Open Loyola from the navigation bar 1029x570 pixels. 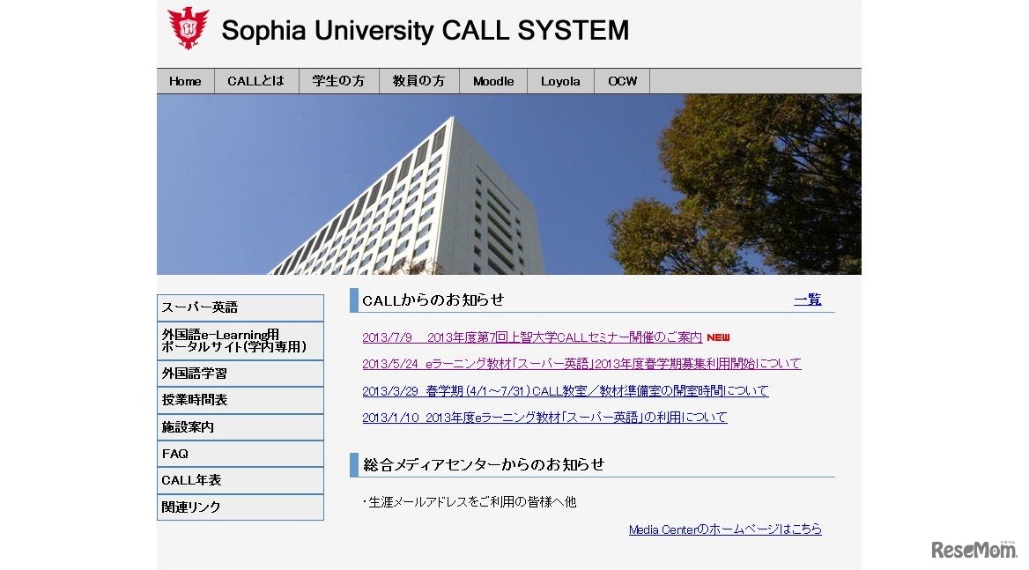(x=560, y=80)
